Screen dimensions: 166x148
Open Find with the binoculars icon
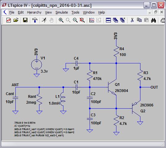(x=153, y=20)
